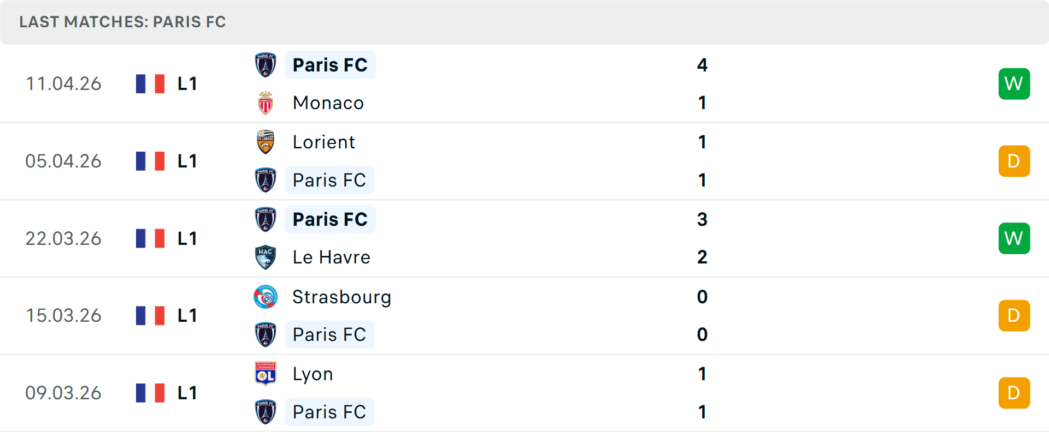The height and width of the screenshot is (432, 1049).
Task: Click the French flag for the 05.04.26 match
Action: click(150, 161)
